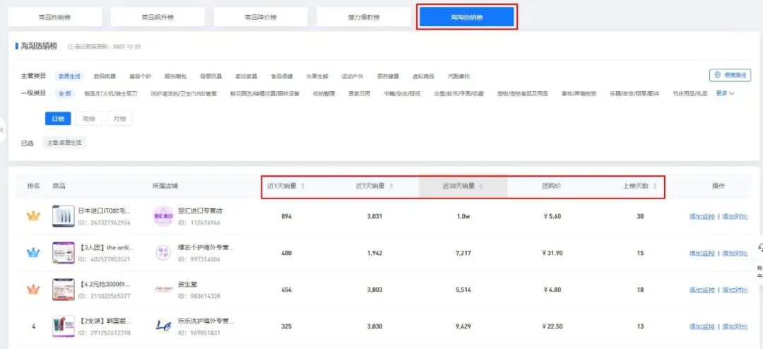Select the 运动户外 main category
This screenshot has height=349, width=763.
[x=353, y=76]
